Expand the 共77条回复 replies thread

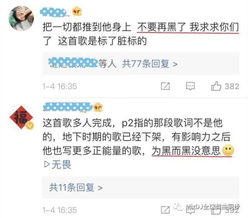150,64
